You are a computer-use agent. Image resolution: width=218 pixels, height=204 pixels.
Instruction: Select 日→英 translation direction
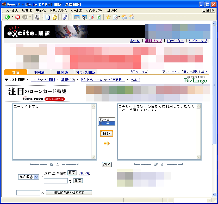[107, 123]
